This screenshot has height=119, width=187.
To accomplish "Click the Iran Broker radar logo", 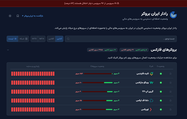I will pos(173,15).
